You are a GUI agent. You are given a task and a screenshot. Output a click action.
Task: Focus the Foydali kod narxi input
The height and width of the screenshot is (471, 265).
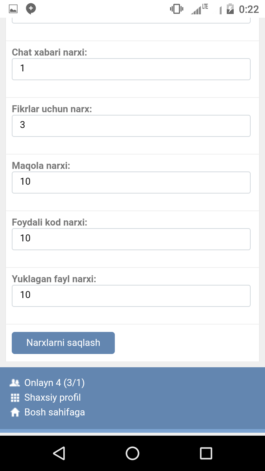click(x=131, y=239)
